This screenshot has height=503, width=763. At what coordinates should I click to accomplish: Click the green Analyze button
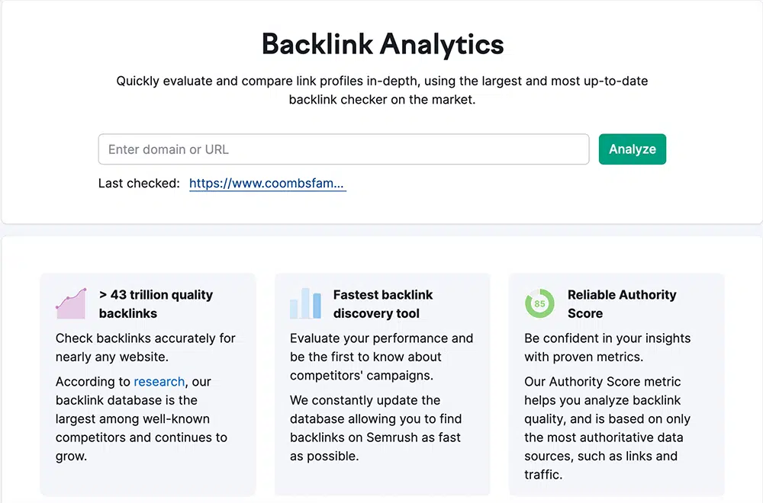(x=632, y=149)
